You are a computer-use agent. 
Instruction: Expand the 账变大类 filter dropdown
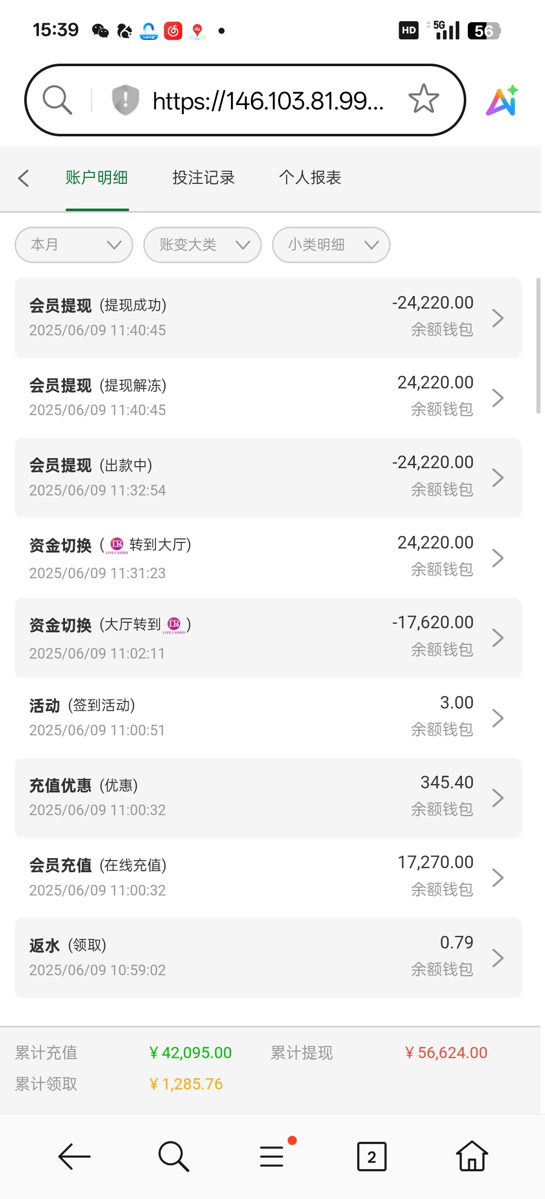[202, 245]
